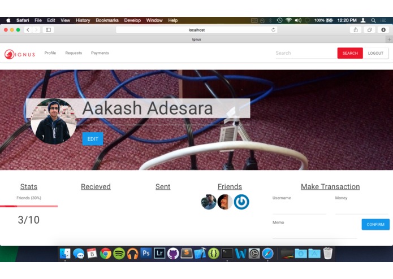Click the Make Transaction heading
Image resolution: width=393 pixels, height=279 pixels.
(x=330, y=187)
